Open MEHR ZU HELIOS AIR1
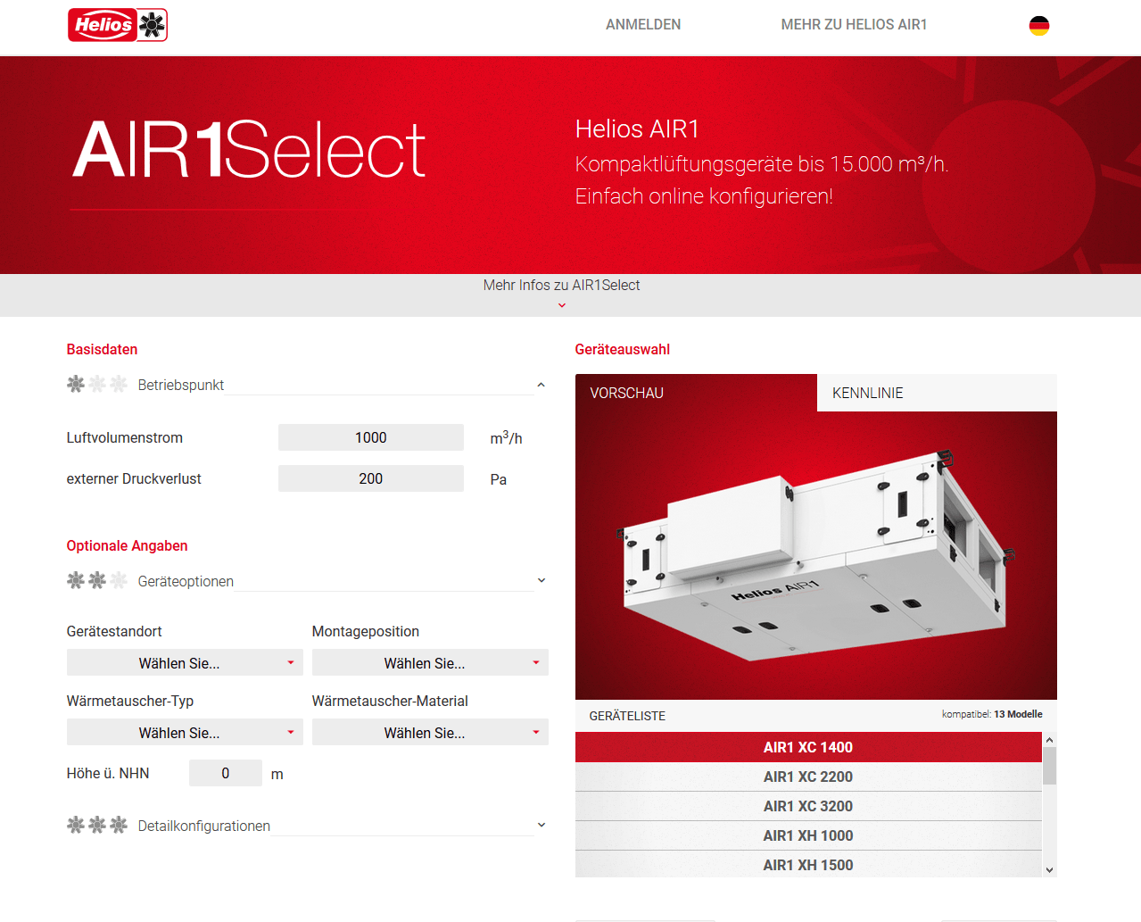The image size is (1141, 922). coord(853,24)
